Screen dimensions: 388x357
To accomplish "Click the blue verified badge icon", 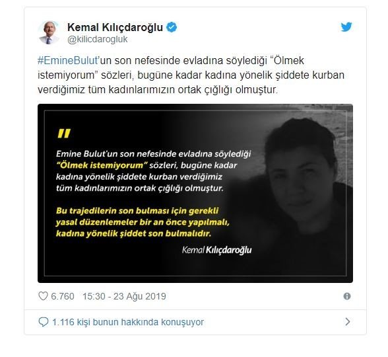I will pos(172,27).
